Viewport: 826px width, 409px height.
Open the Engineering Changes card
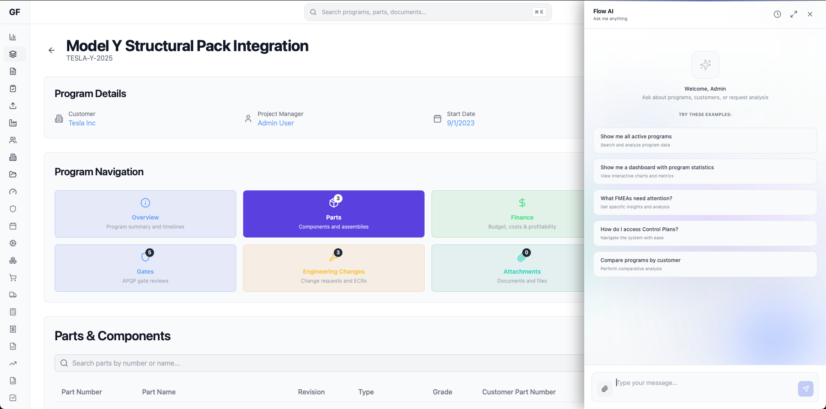pos(333,268)
